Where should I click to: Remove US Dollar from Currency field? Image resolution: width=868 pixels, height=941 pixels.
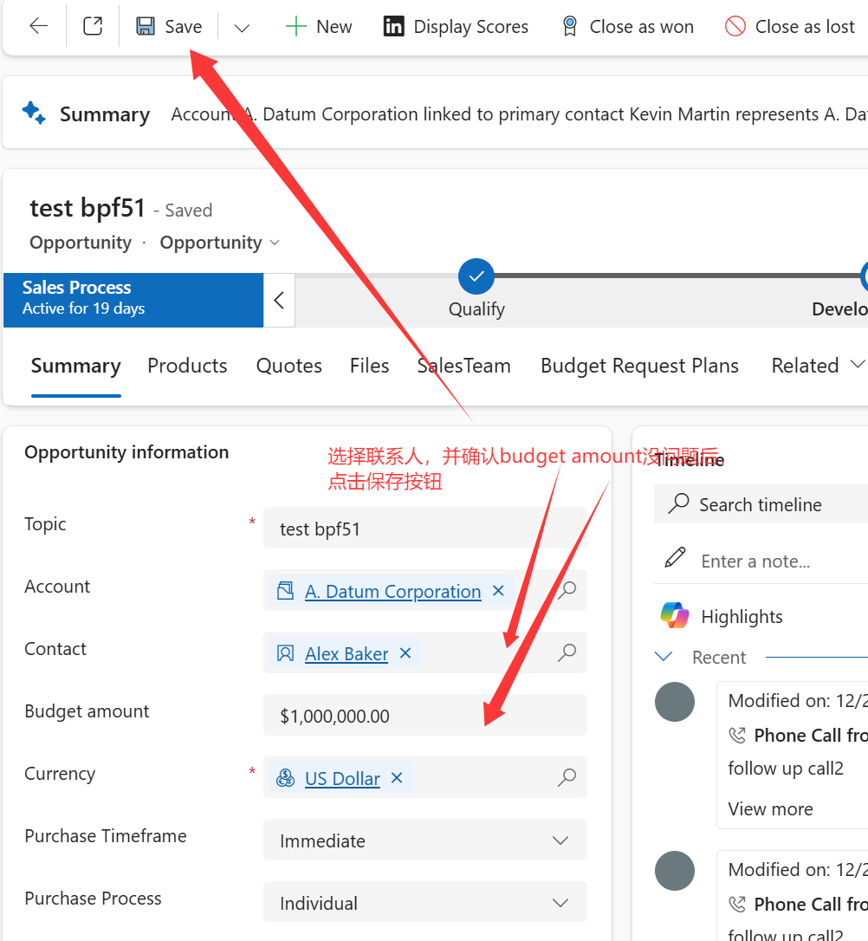point(397,778)
